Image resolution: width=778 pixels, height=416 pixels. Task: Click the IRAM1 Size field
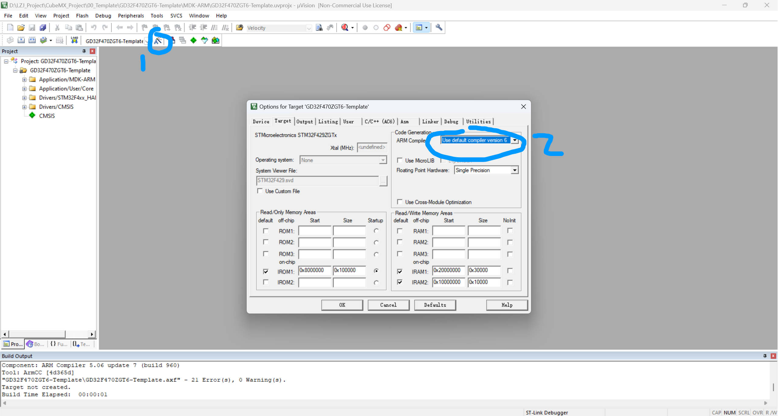(x=484, y=270)
